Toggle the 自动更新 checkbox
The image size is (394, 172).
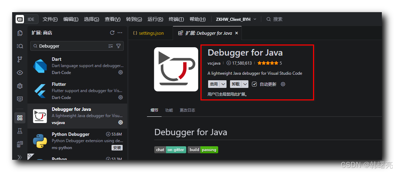(x=254, y=84)
